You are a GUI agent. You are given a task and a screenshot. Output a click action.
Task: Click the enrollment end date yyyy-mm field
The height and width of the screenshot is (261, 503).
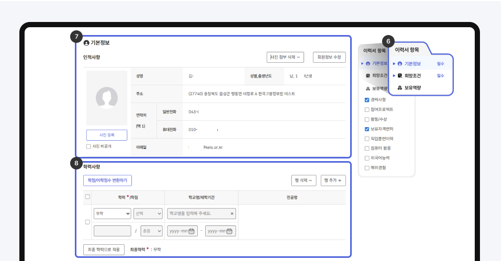(220, 231)
